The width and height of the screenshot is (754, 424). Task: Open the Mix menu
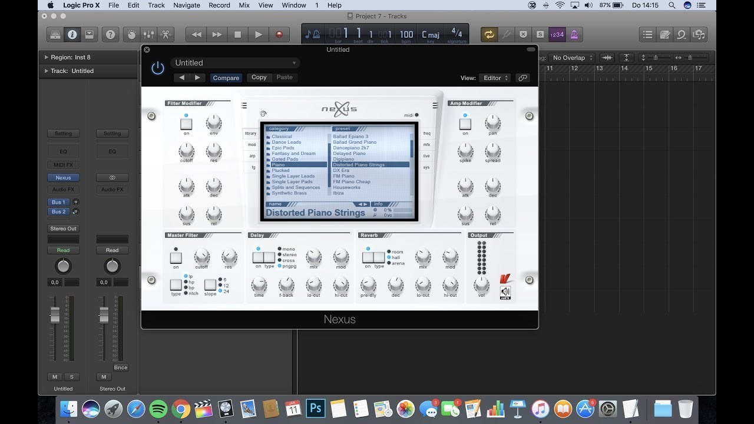[x=244, y=5]
